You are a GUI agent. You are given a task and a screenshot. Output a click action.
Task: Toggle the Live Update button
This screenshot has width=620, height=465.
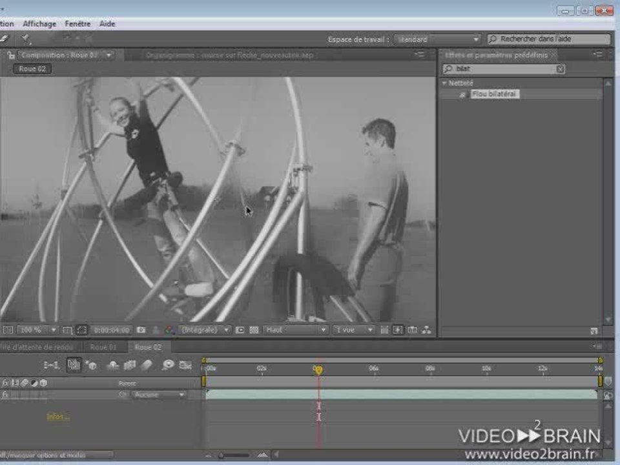coord(74,364)
